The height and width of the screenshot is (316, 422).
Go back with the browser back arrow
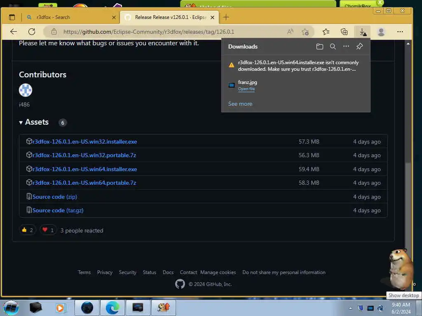[x=14, y=32]
